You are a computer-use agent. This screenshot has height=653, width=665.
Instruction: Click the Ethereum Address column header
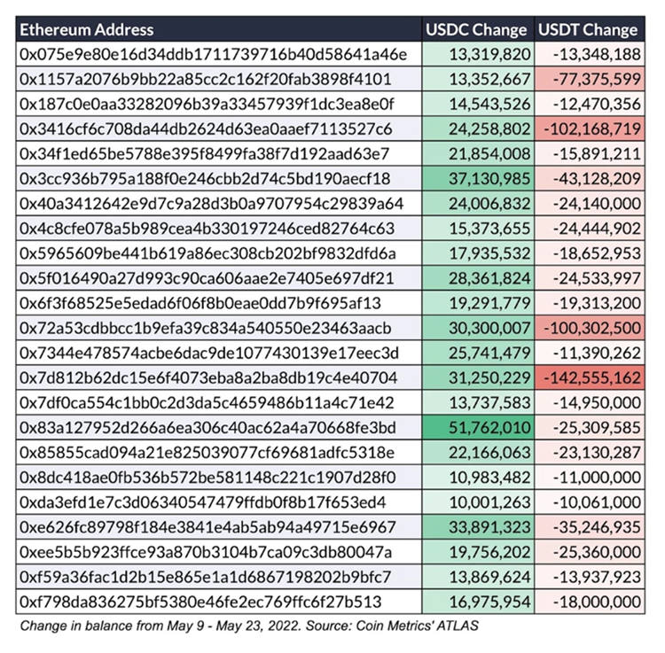[87, 29]
